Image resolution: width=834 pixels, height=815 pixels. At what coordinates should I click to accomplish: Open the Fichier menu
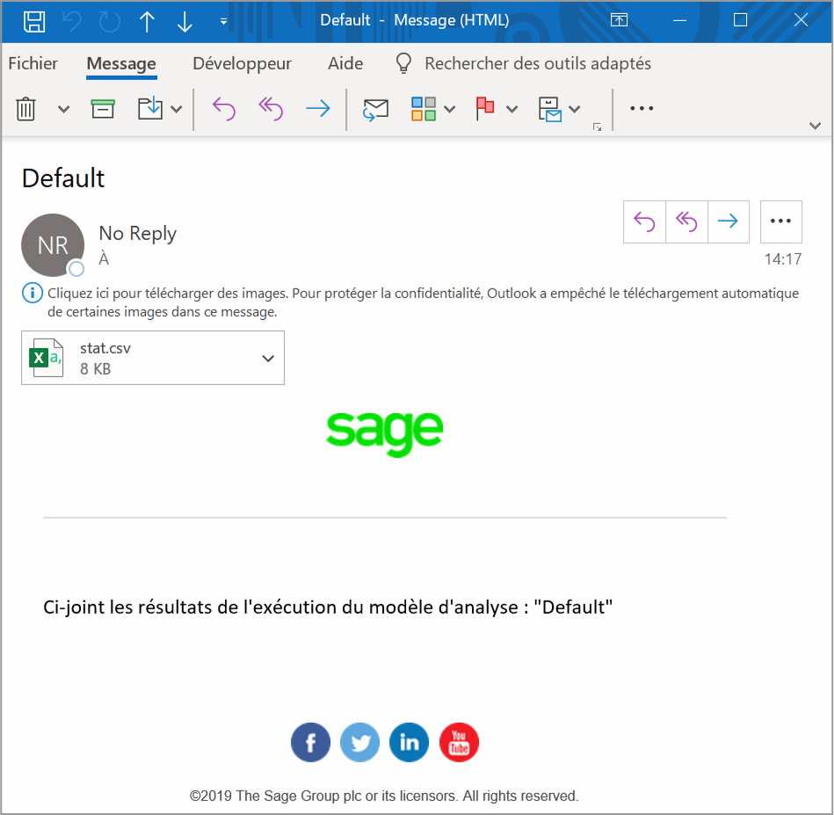[33, 63]
